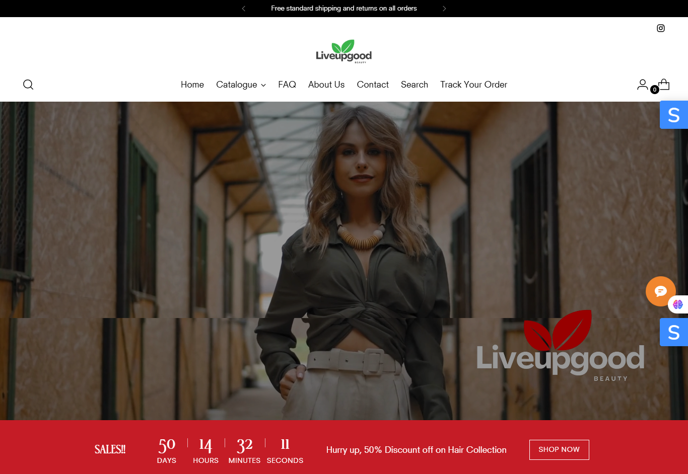Open the account user icon
The width and height of the screenshot is (688, 474).
(642, 85)
